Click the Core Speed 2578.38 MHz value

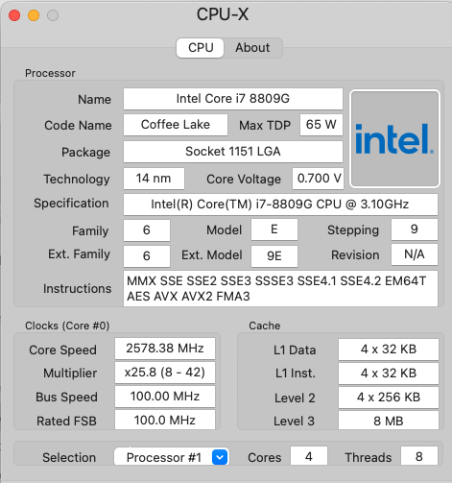tap(165, 349)
